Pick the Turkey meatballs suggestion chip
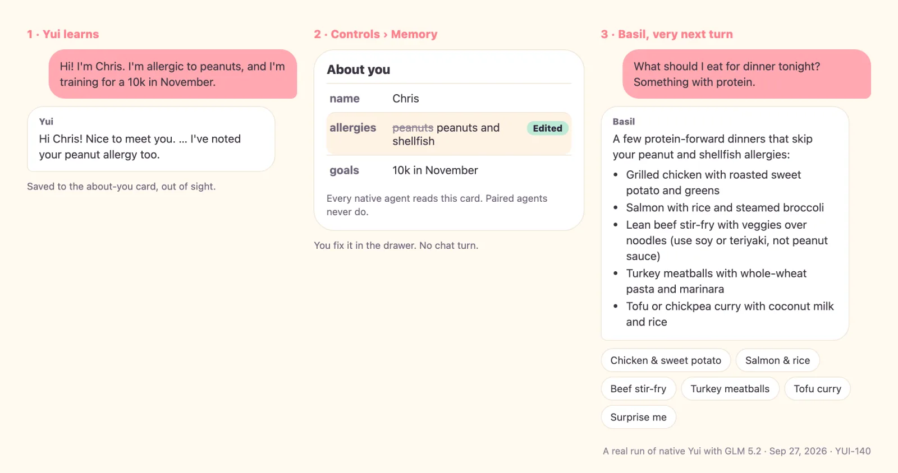898x473 pixels. tap(730, 389)
